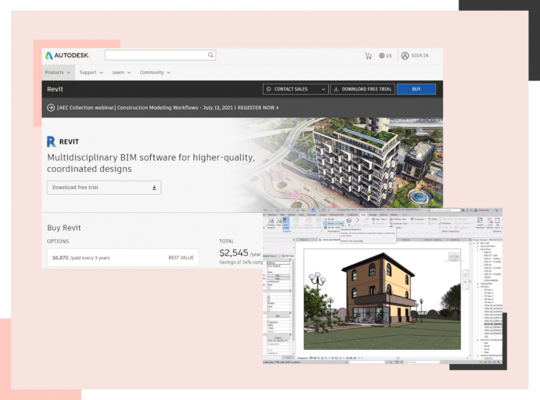540x400 pixels.
Task: Click the BUY button
Action: click(416, 89)
